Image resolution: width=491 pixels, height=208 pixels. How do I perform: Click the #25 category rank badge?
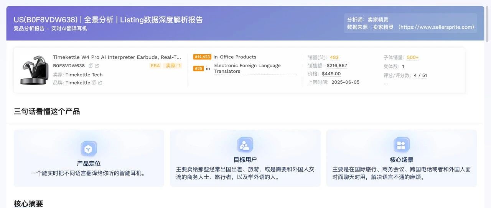tap(198, 68)
